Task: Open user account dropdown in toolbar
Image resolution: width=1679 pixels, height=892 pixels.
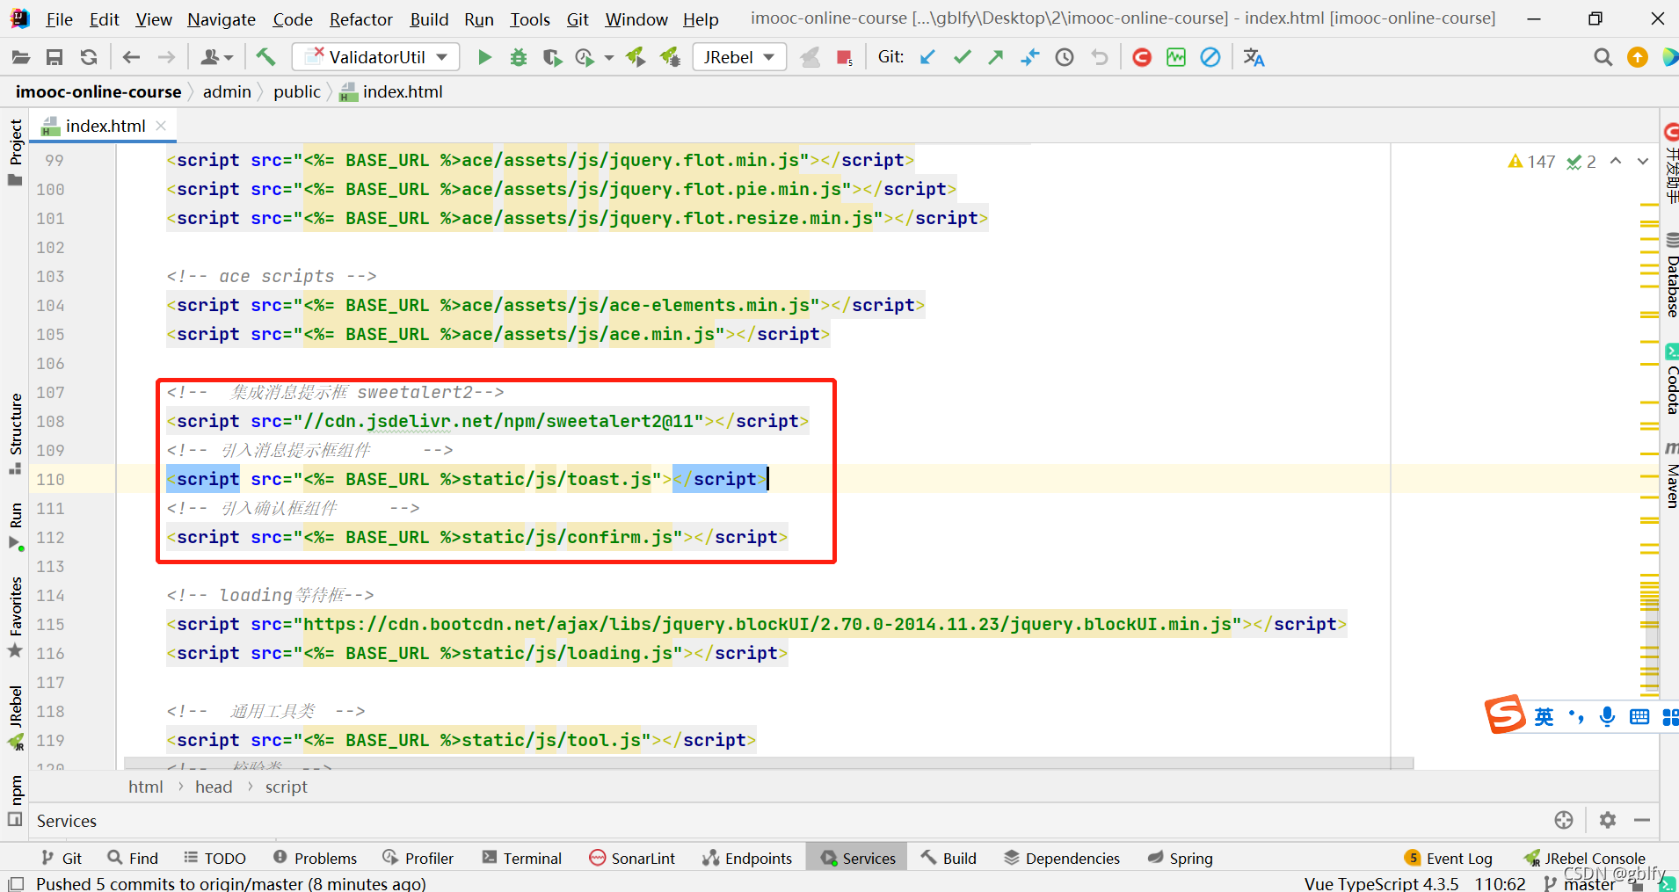Action: pos(216,57)
